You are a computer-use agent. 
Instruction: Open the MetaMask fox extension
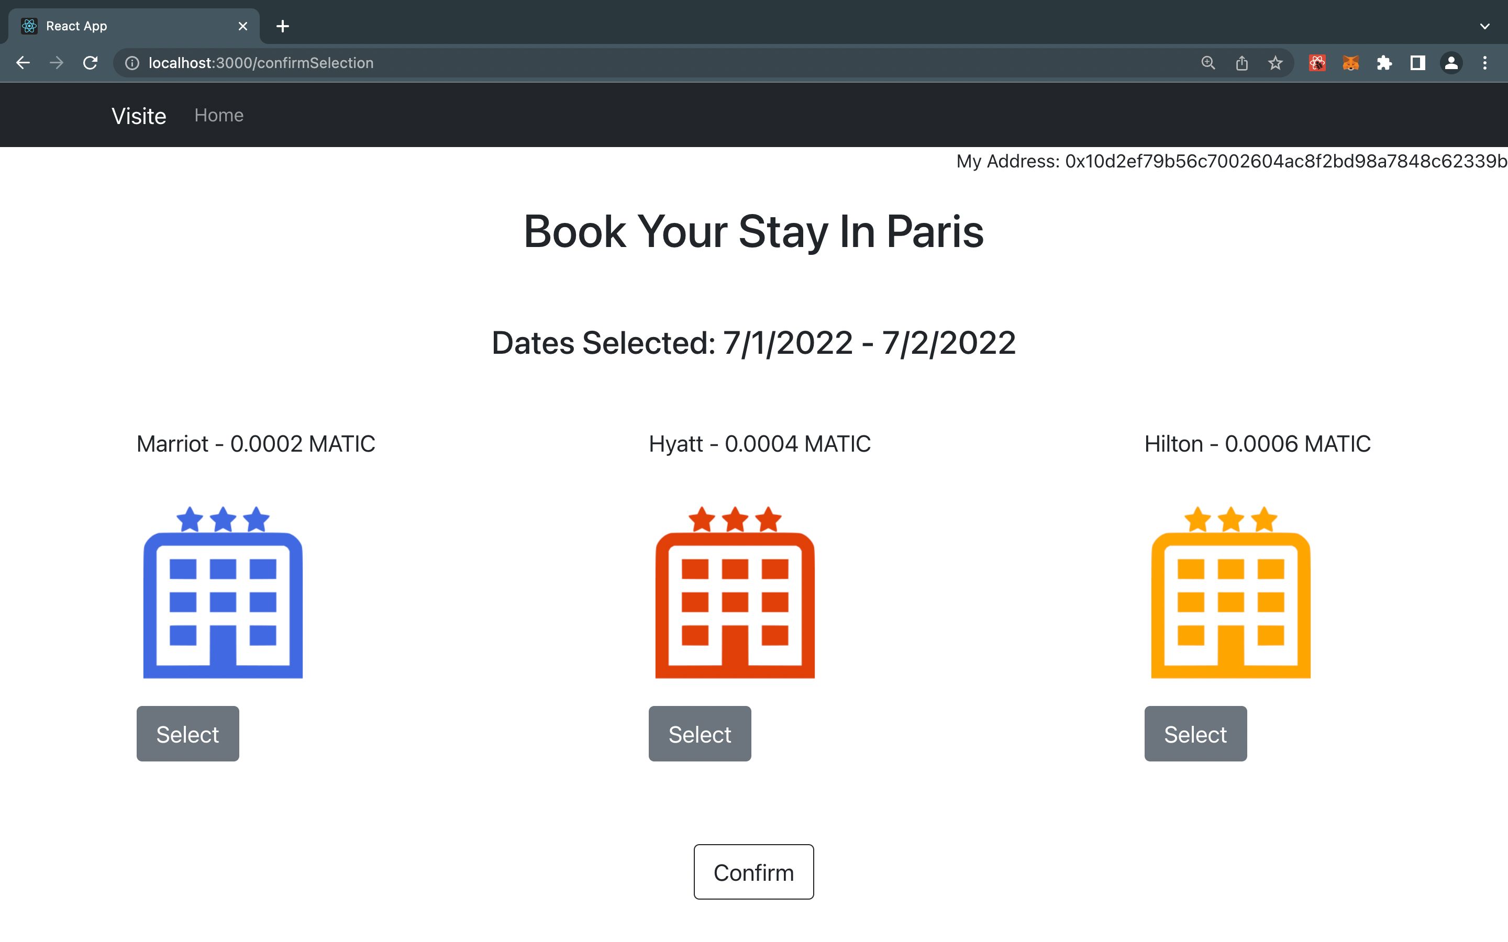pyautogui.click(x=1350, y=63)
